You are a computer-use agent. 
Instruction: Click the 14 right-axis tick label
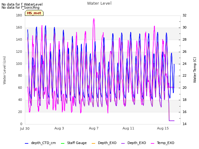click(x=184, y=124)
